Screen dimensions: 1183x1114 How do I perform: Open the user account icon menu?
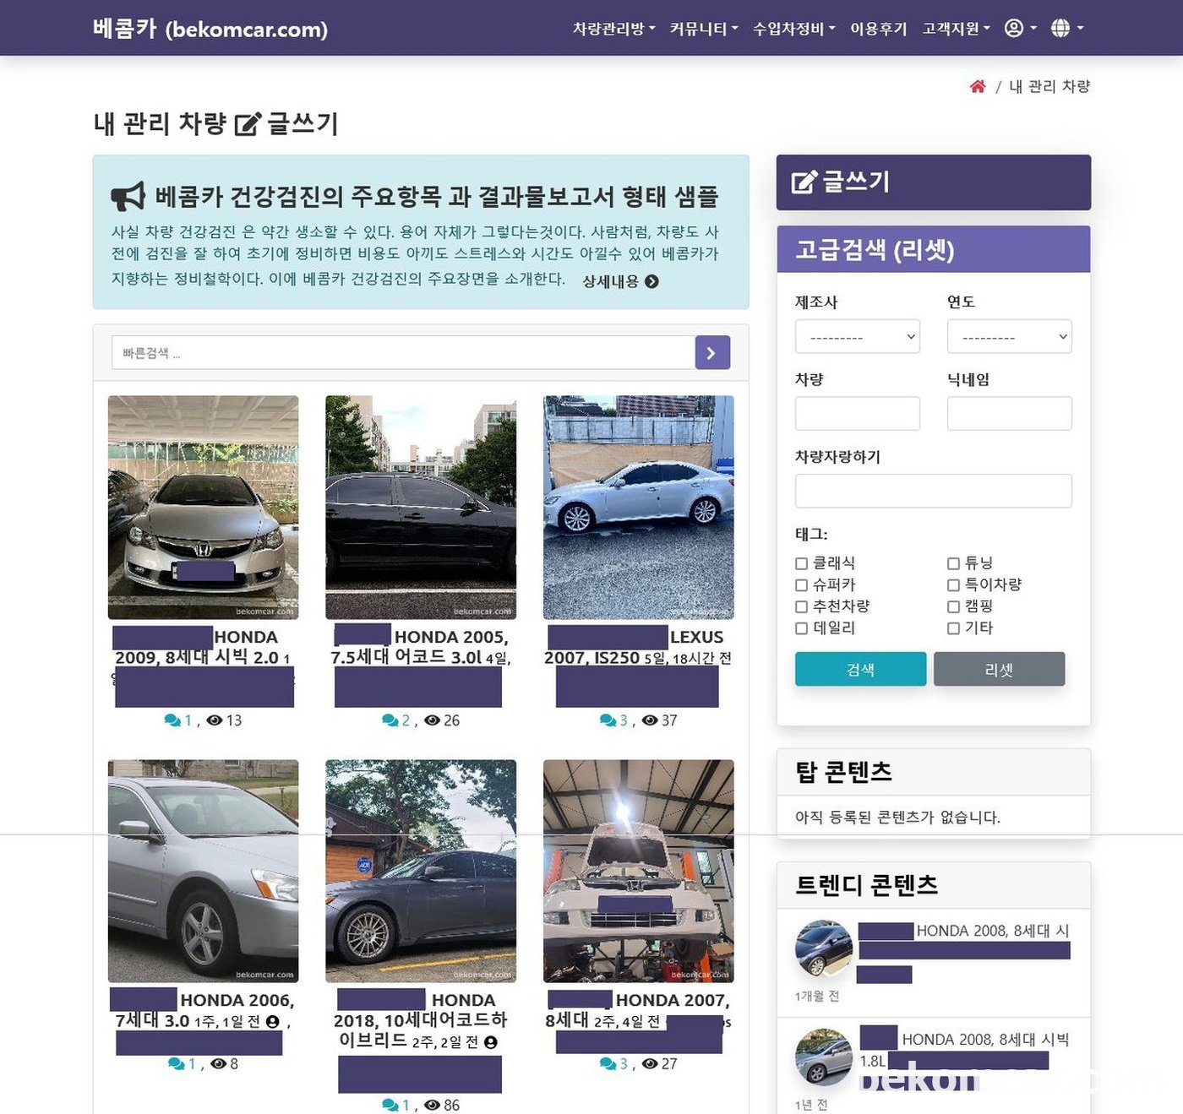pyautogui.click(x=1020, y=28)
